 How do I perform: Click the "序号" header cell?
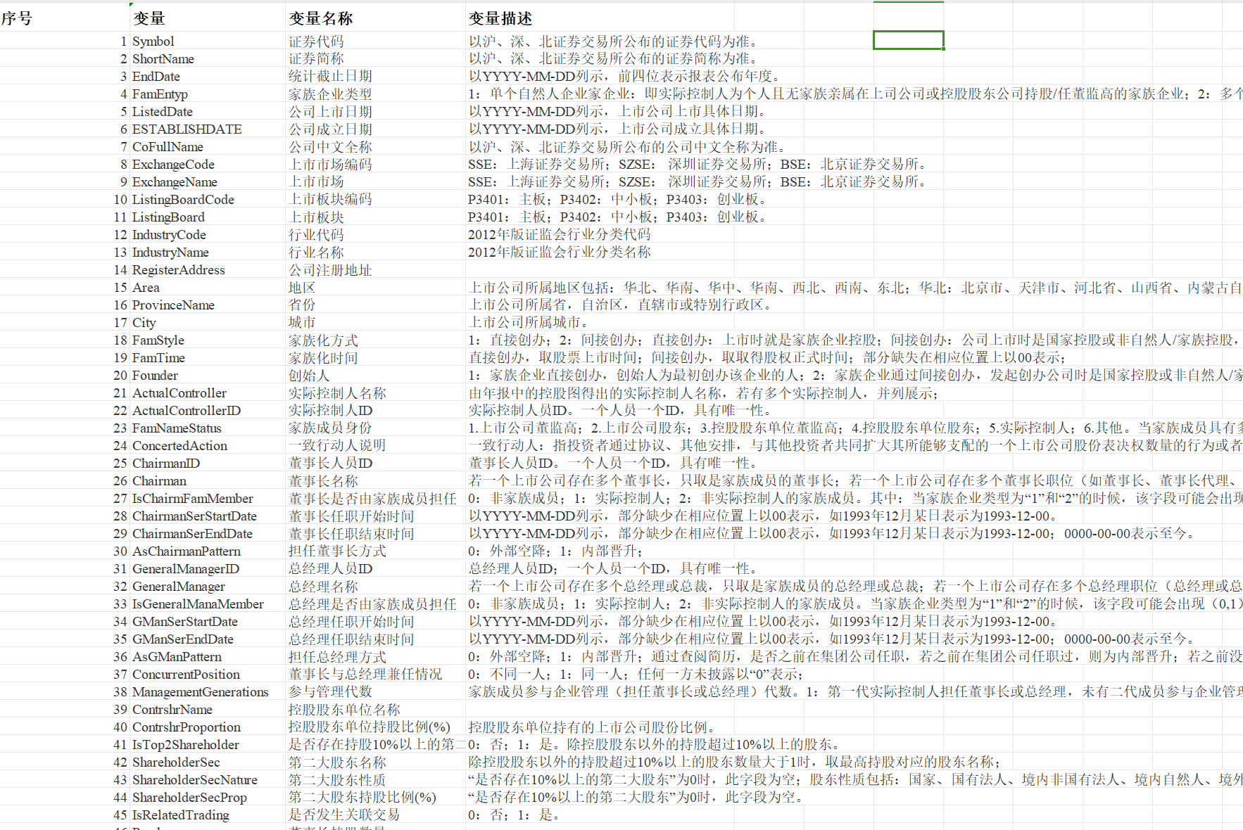coord(17,19)
